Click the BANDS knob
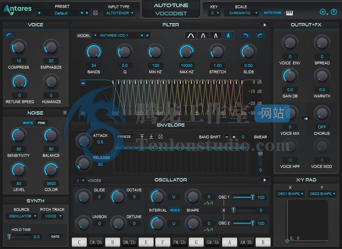Screen dimensions: 342x249 point(94,52)
